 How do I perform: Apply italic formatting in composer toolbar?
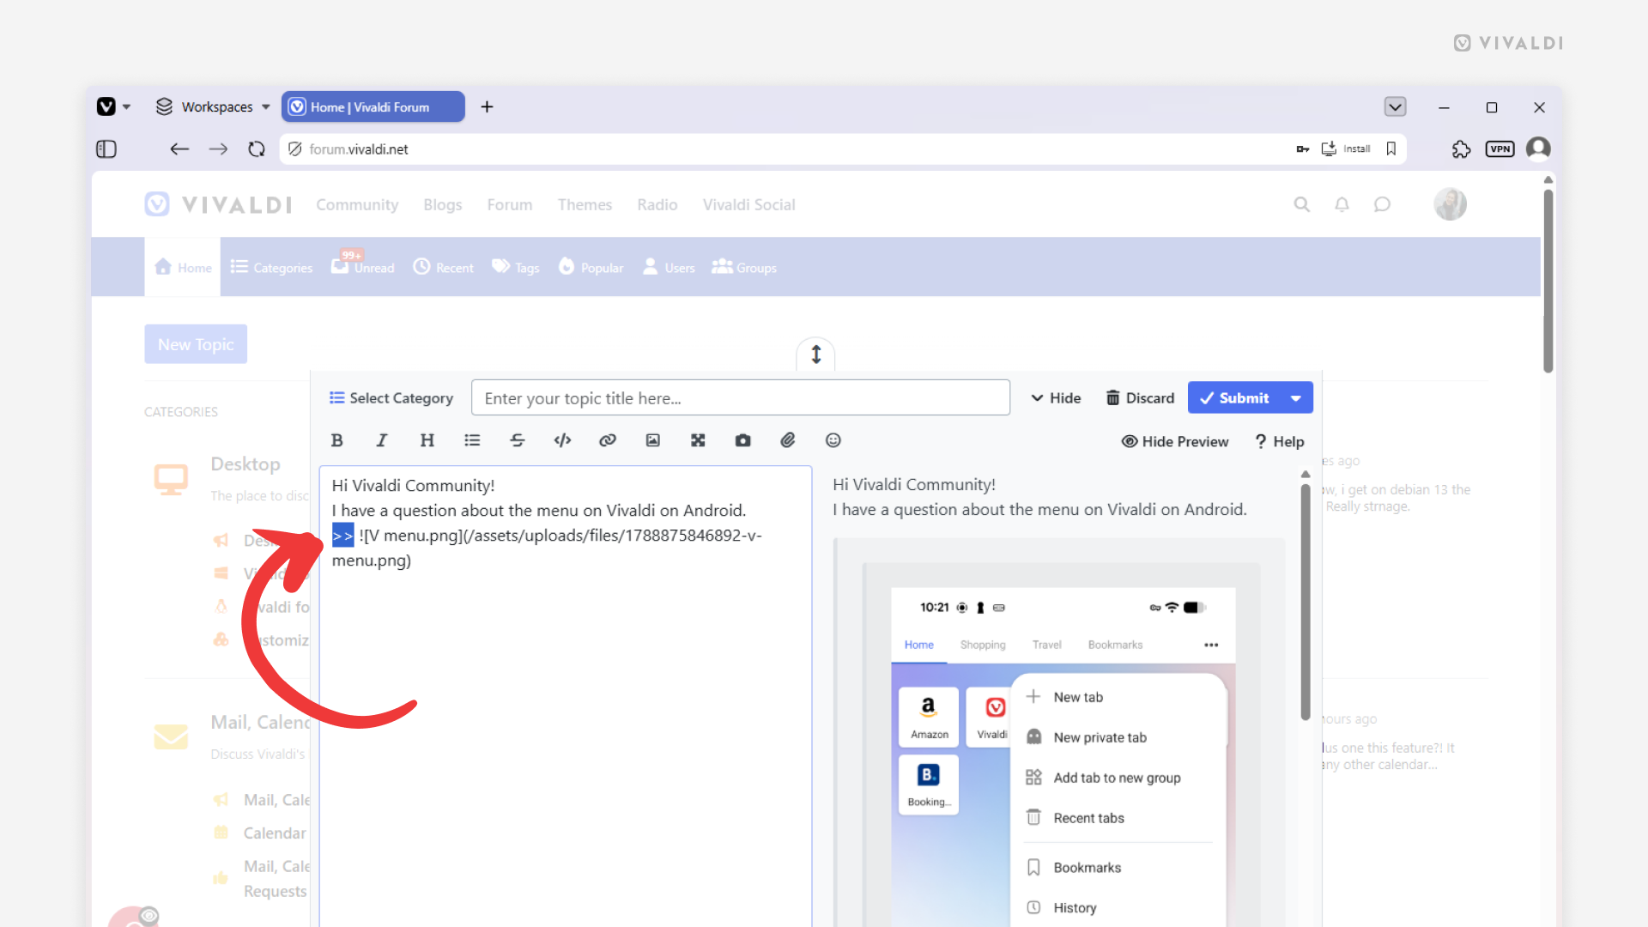click(x=381, y=440)
